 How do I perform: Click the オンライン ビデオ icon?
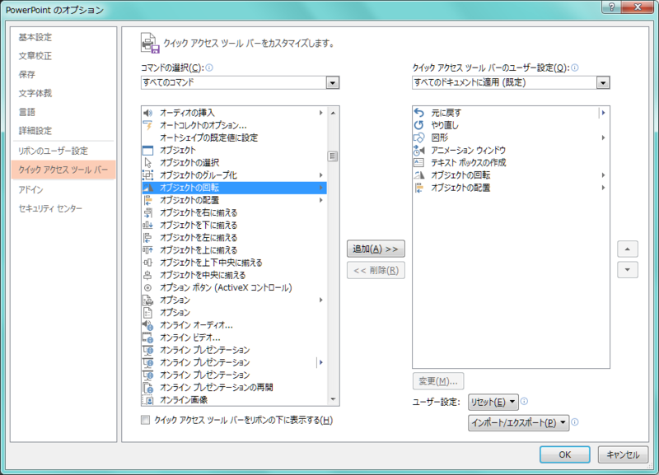(147, 338)
